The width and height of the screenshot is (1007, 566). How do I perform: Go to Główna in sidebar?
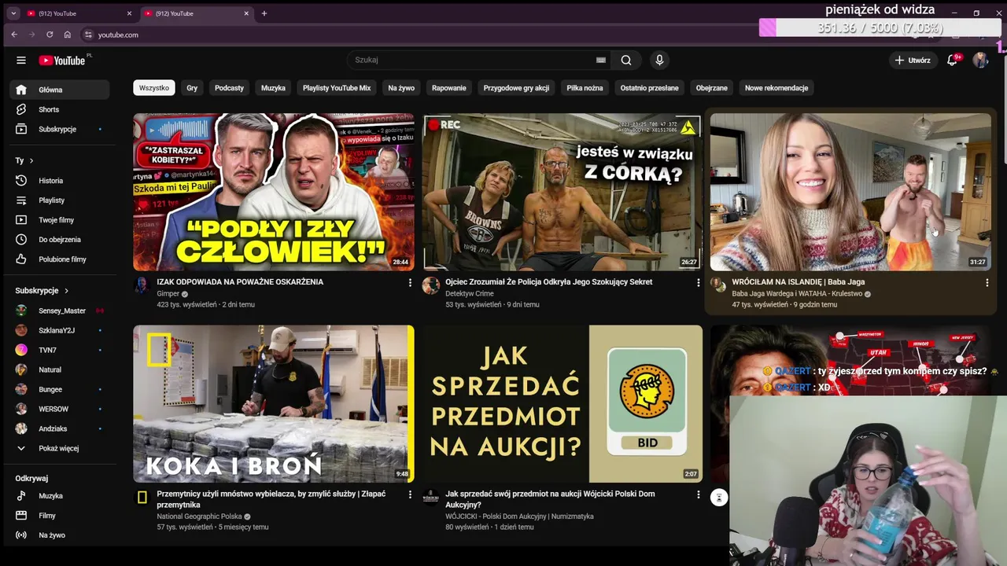(x=60, y=90)
